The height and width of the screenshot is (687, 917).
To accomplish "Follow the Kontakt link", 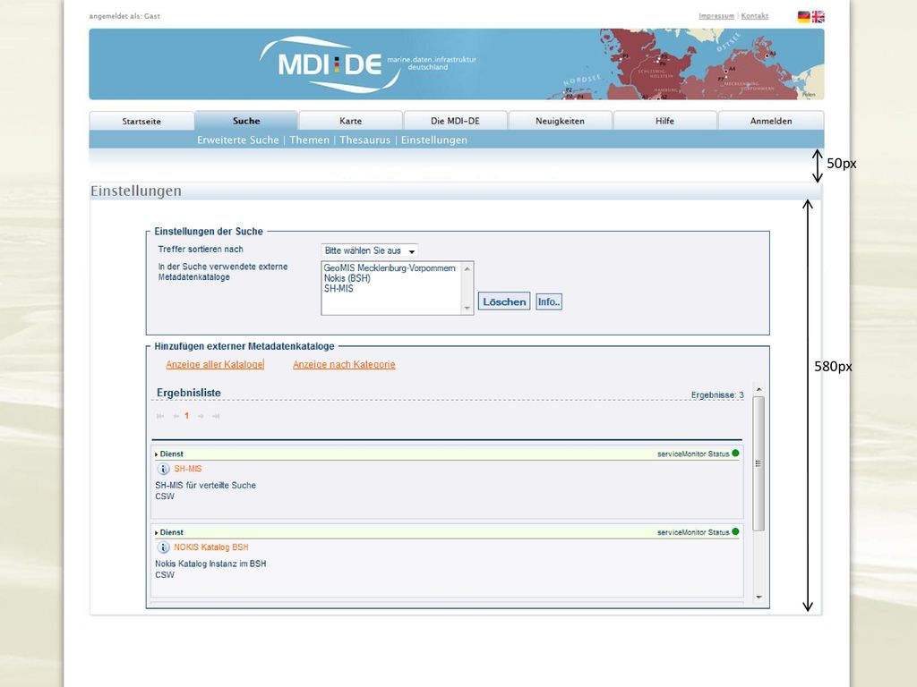I will click(x=754, y=16).
